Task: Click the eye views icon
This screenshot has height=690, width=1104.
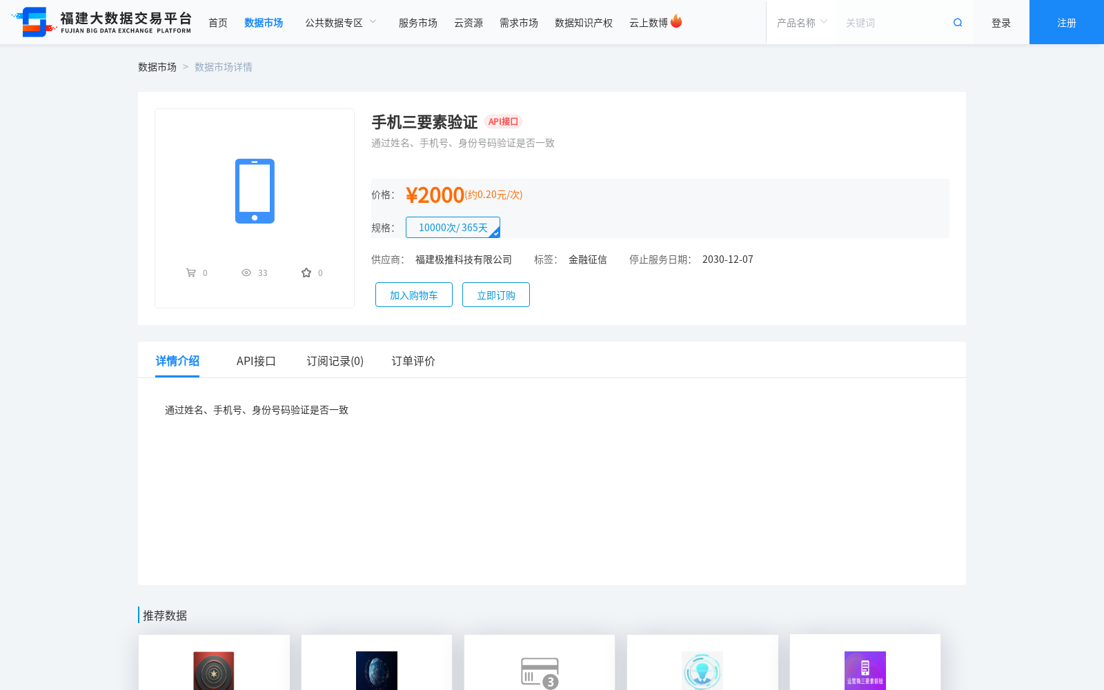Action: click(246, 273)
